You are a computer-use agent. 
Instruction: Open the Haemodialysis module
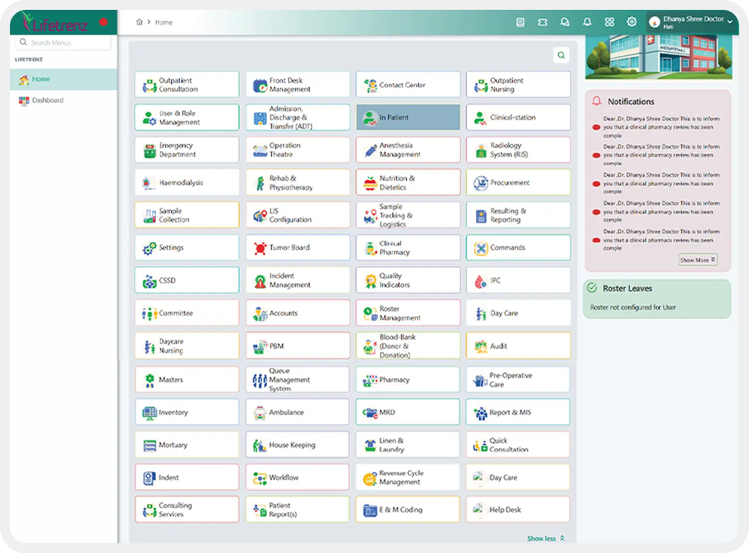[187, 183]
